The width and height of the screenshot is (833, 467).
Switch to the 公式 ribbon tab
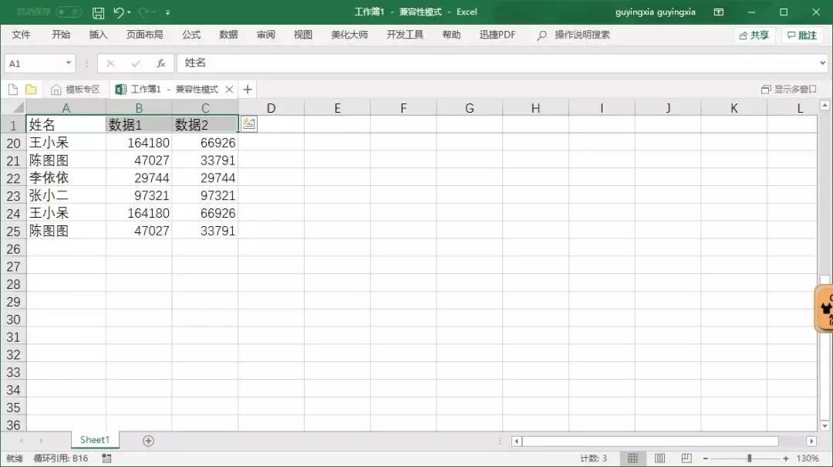[191, 35]
